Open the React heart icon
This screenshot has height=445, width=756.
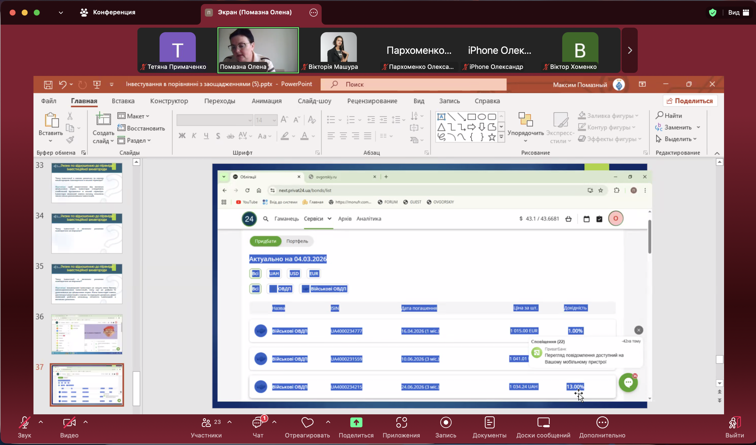tap(307, 423)
